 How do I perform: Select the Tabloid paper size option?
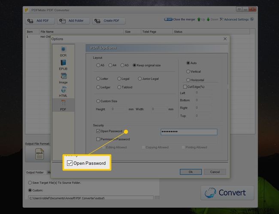(x=119, y=87)
